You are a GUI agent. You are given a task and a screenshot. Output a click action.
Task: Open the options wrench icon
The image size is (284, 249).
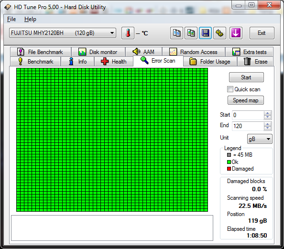coord(219,33)
